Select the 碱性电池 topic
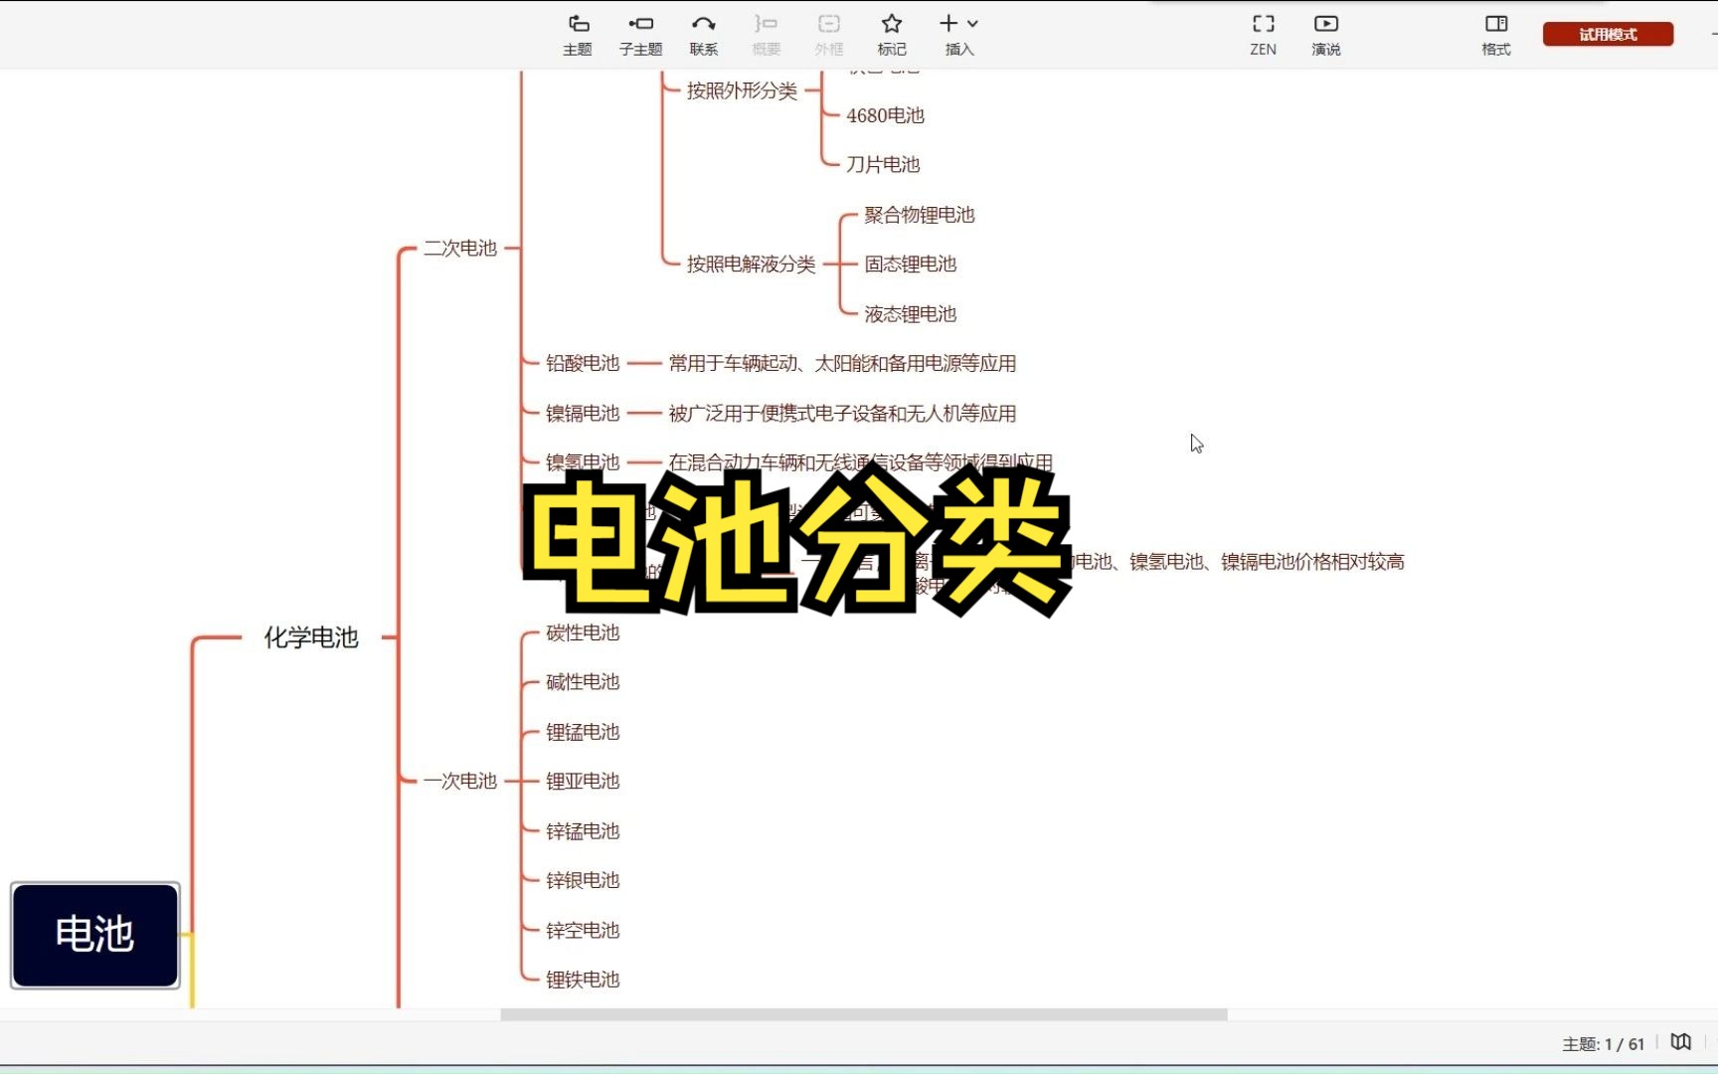This screenshot has width=1718, height=1074. [x=583, y=682]
